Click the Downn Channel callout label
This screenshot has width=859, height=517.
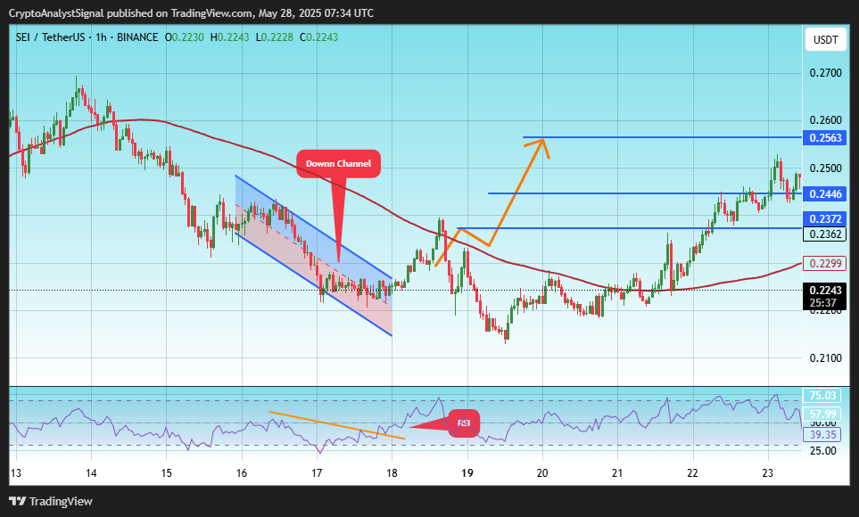pyautogui.click(x=338, y=164)
